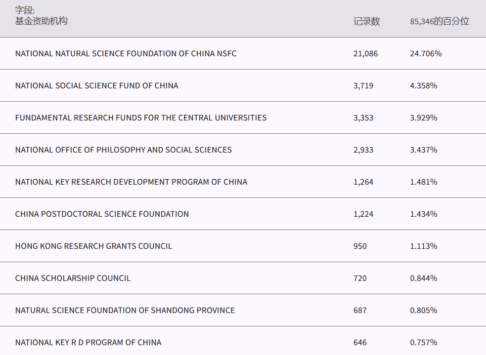The height and width of the screenshot is (355, 486).
Task: Click the 85,346的百分位 column header
Action: [439, 21]
